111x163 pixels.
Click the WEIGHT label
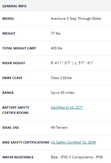[x=9, y=33]
